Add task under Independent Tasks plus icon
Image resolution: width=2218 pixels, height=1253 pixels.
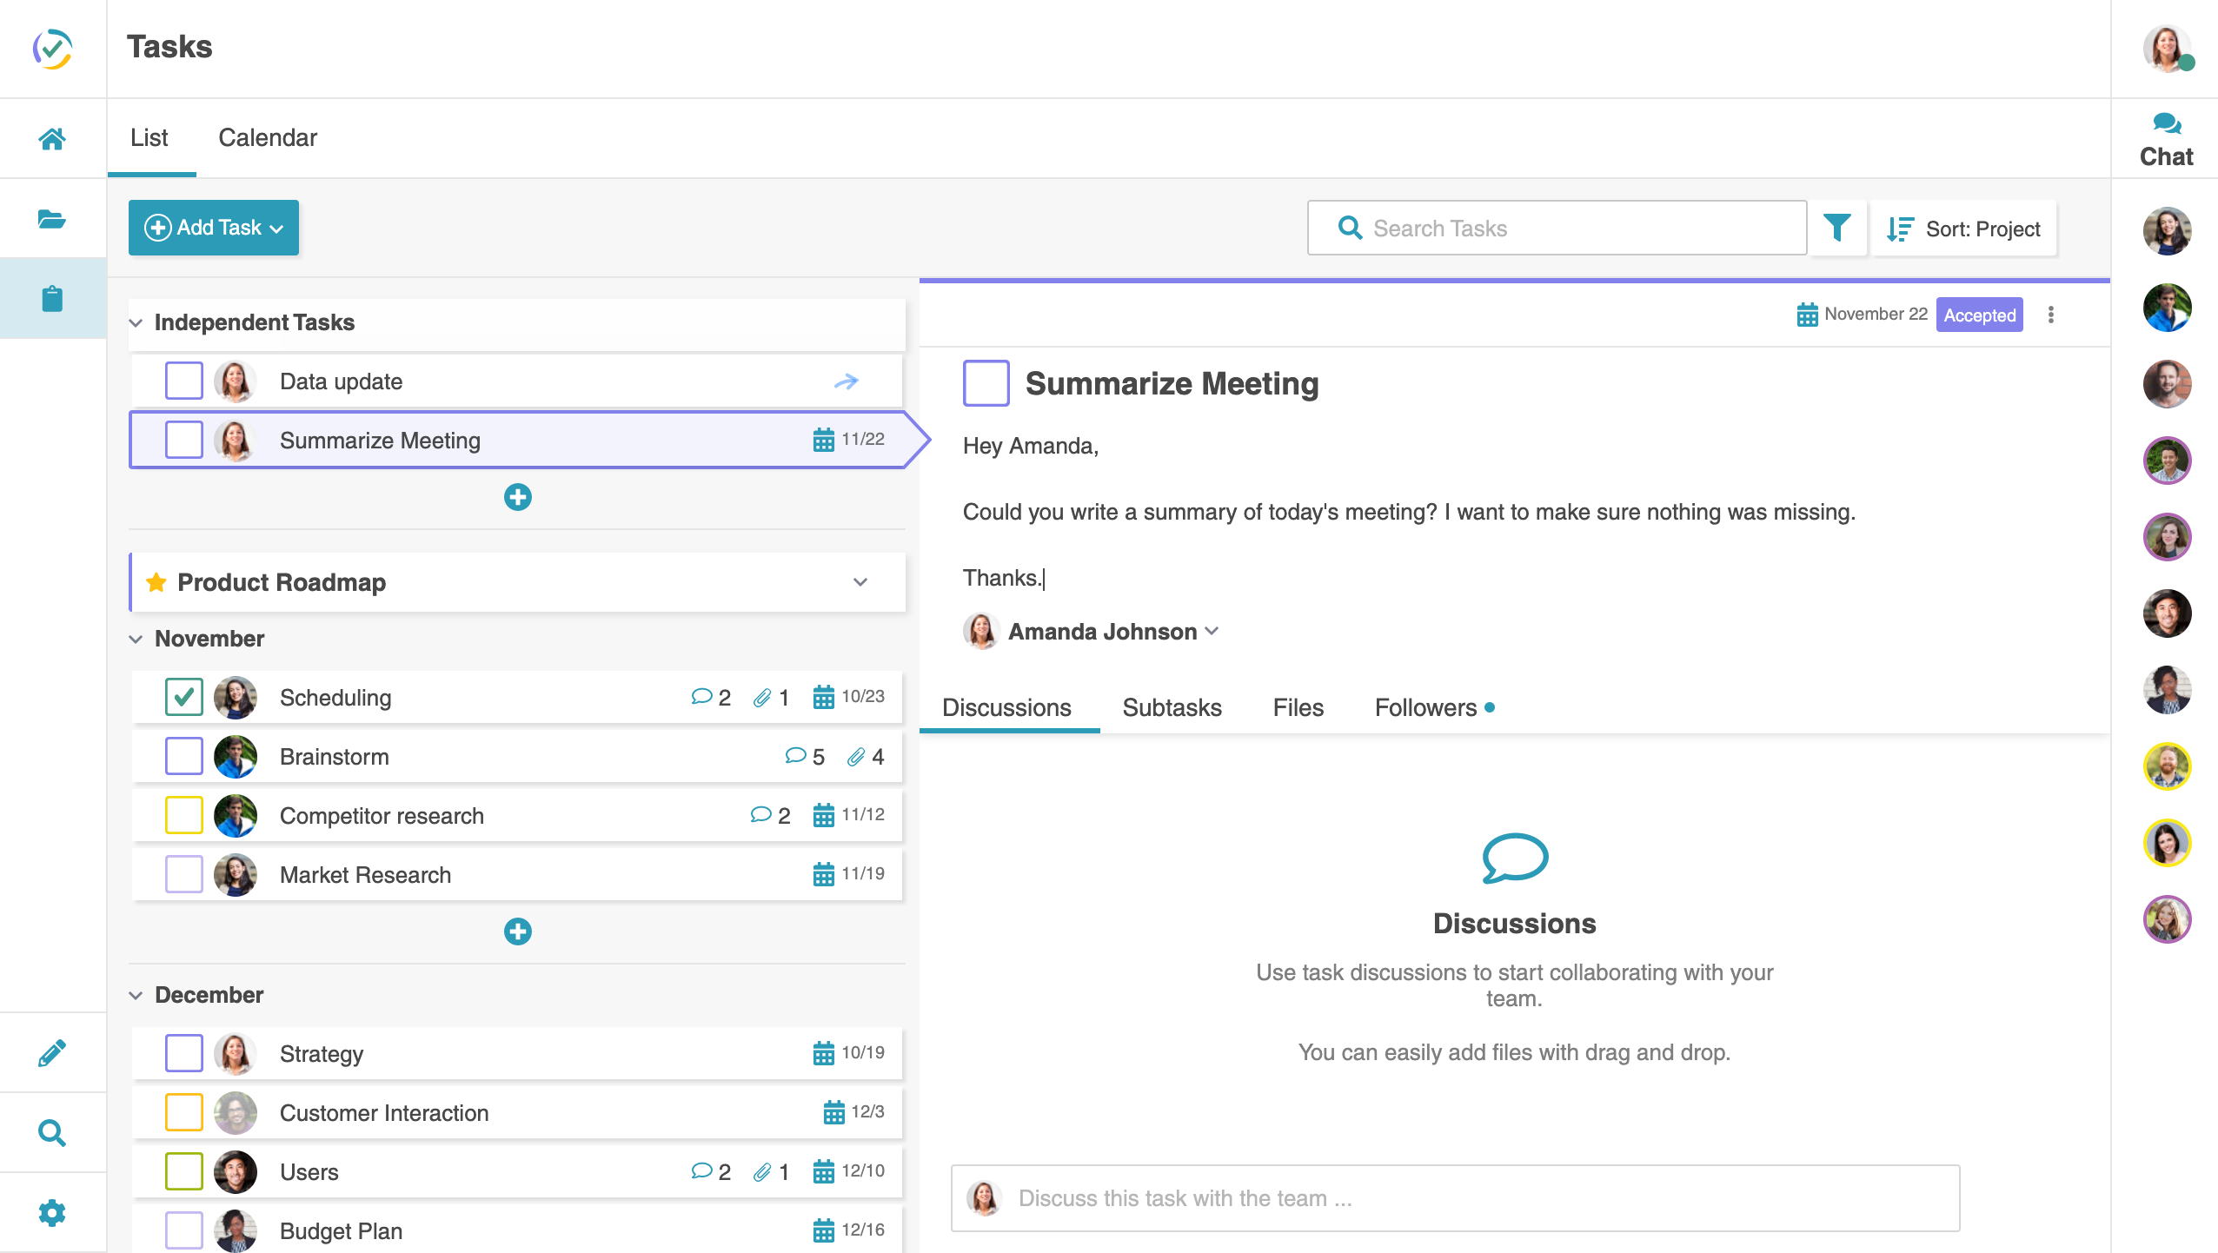(x=518, y=497)
